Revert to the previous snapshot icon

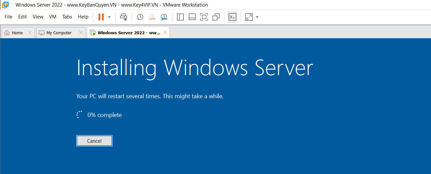coord(152,17)
